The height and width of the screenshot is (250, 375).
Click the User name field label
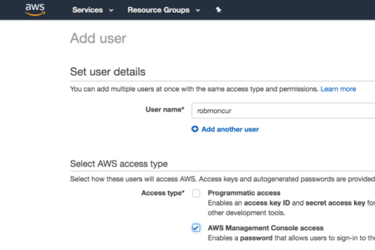[165, 110]
